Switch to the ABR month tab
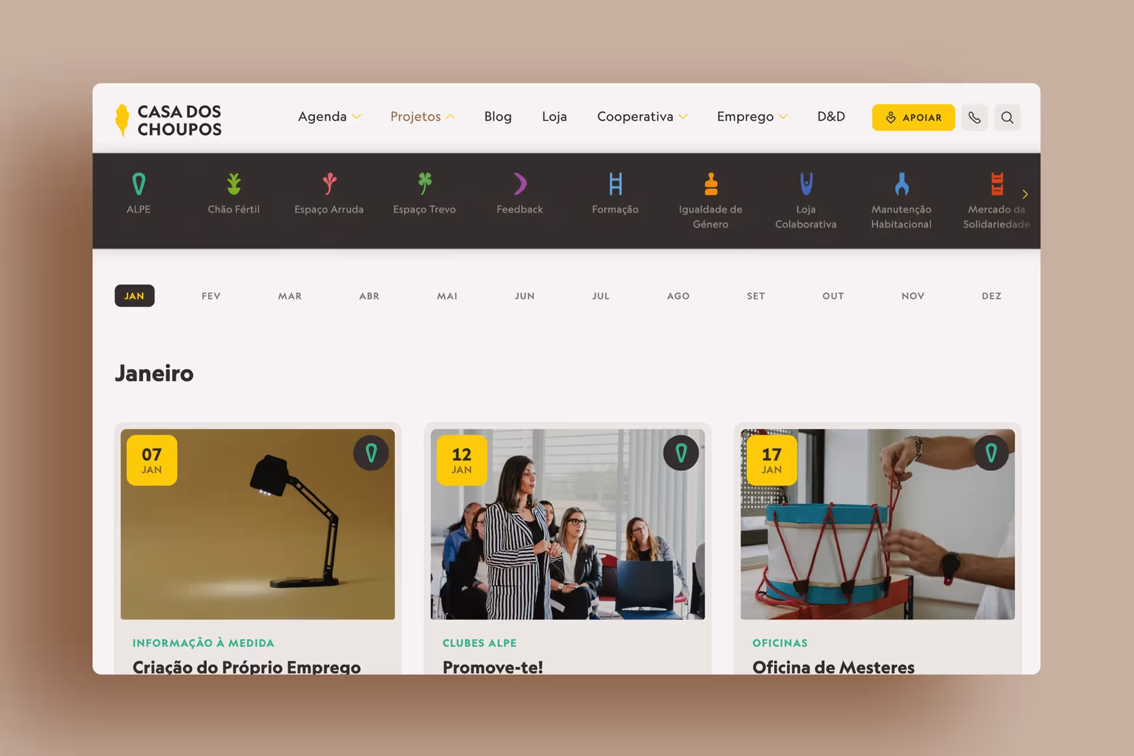This screenshot has width=1134, height=756. pyautogui.click(x=369, y=296)
